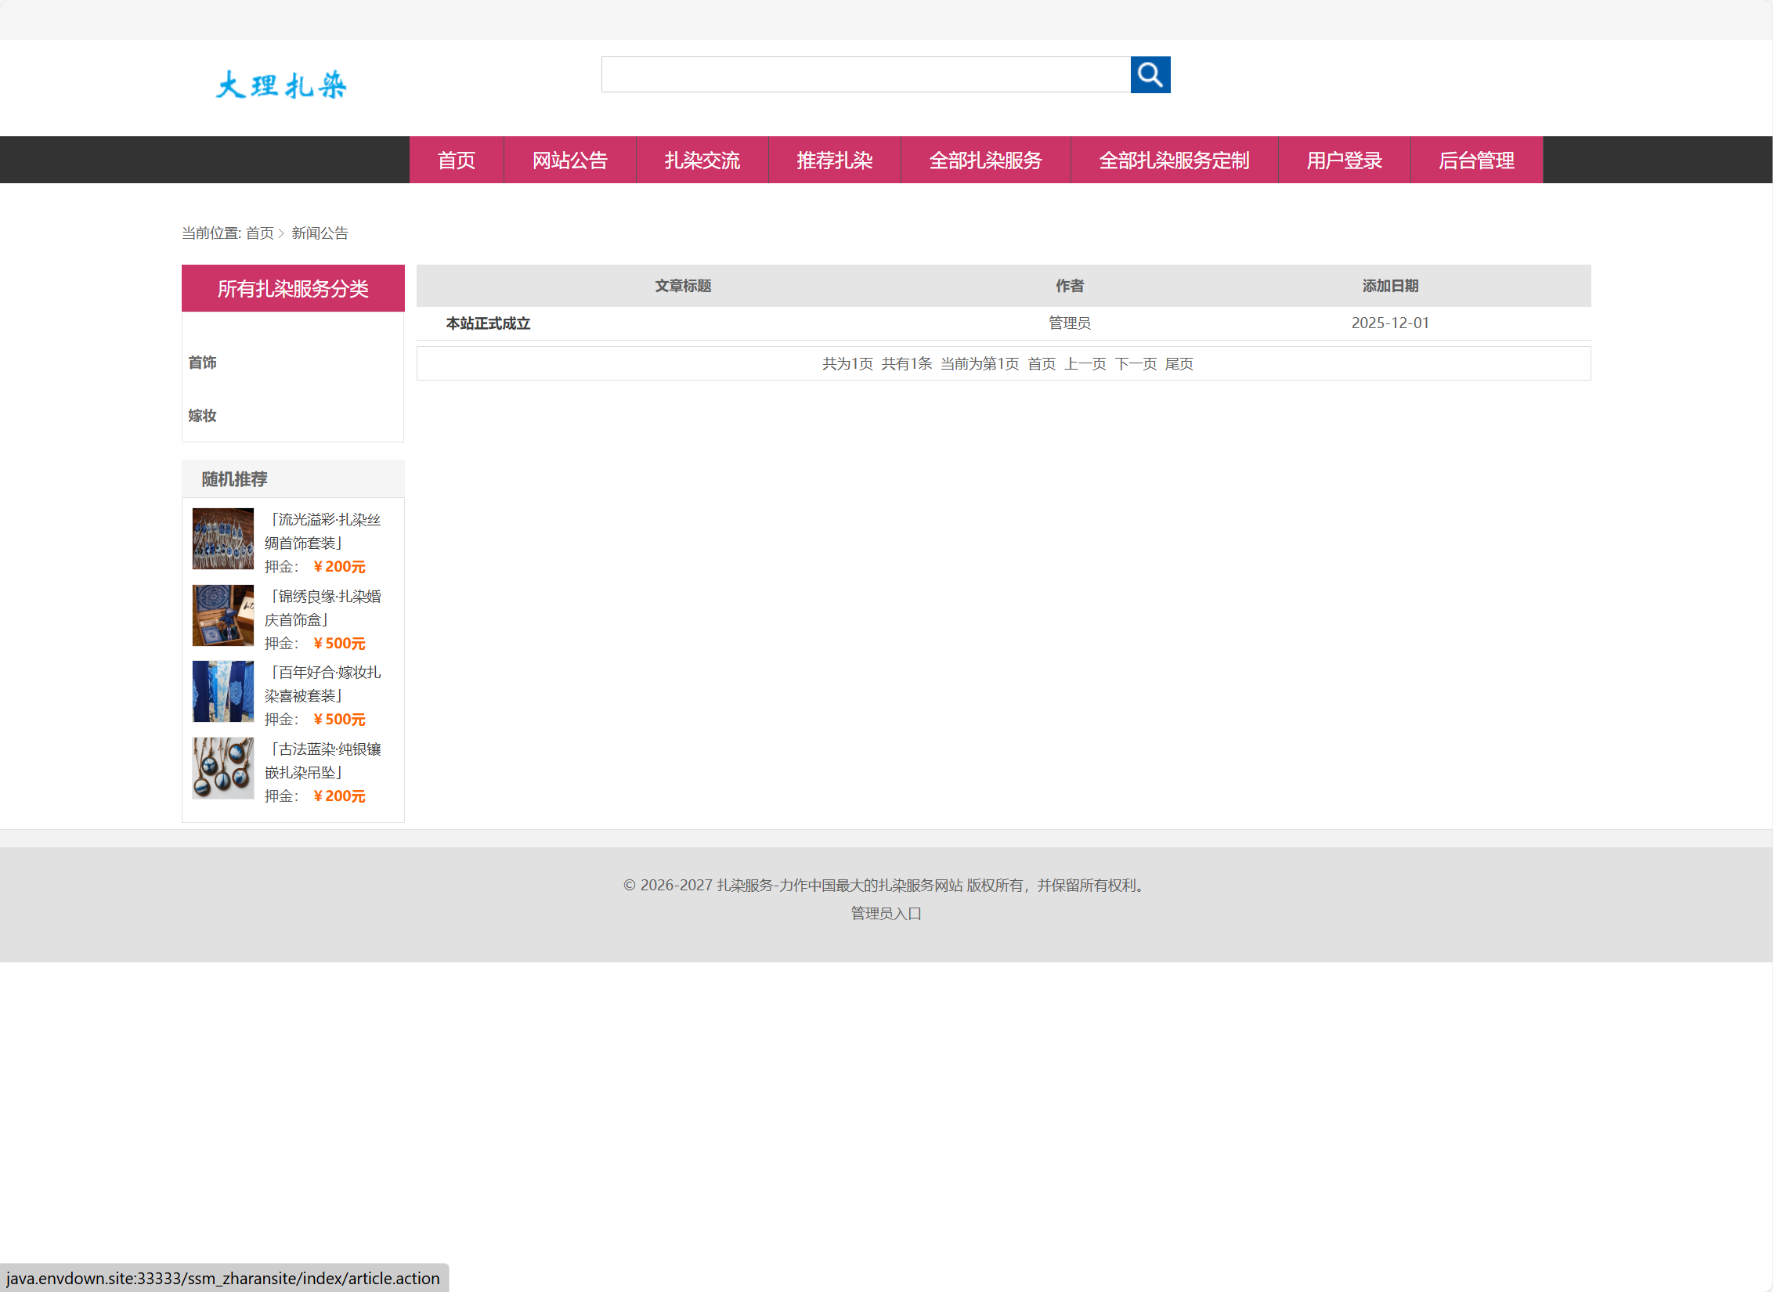Click the 下一页 pagination link
1773x1292 pixels.
tap(1136, 364)
